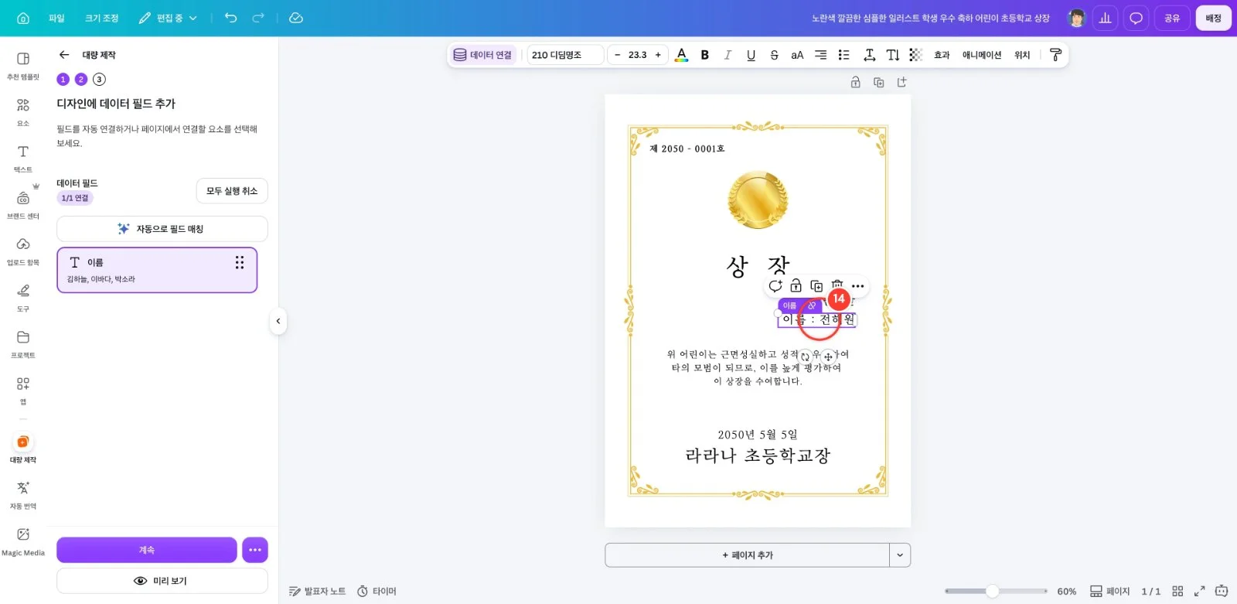Viewport: 1237px width, 604px height.
Task: Open the 효과 effects option
Action: (942, 55)
